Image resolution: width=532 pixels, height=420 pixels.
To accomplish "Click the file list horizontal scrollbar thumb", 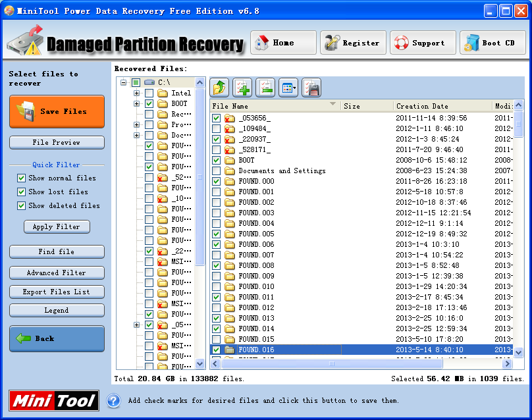I will [332, 363].
